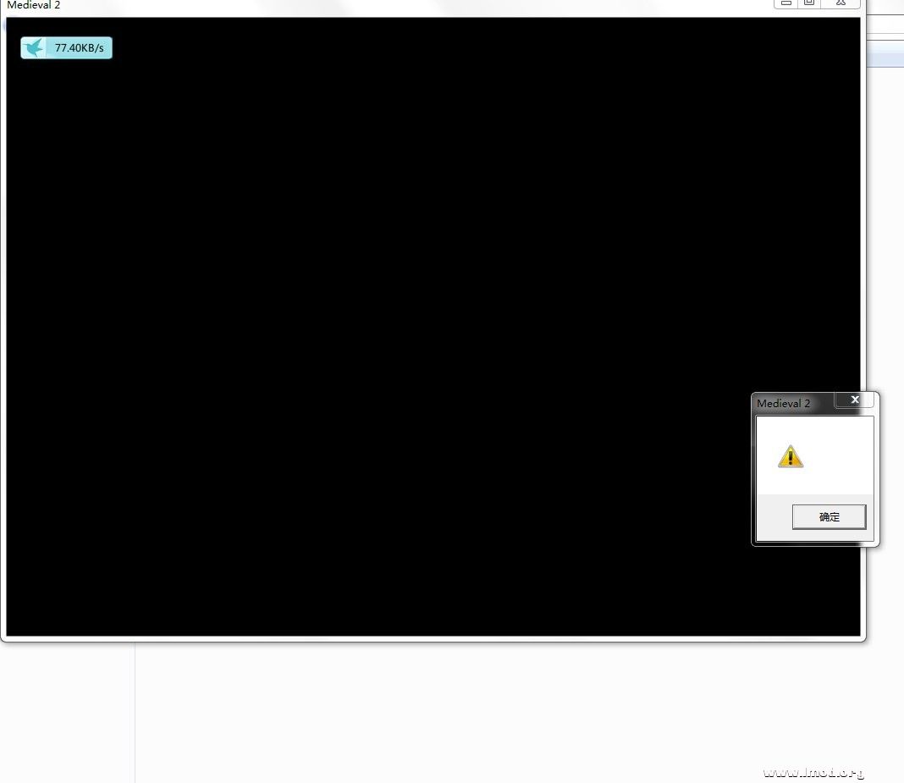
Task: Maximize the main Medieval 2 game window
Action: [x=809, y=3]
